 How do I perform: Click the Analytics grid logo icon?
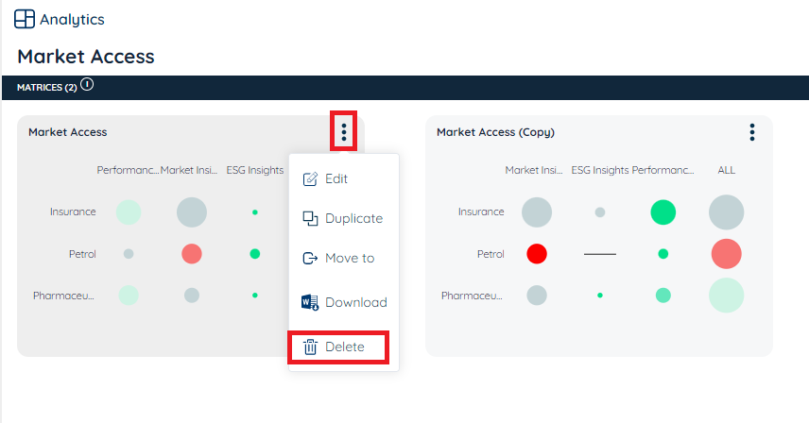[25, 19]
